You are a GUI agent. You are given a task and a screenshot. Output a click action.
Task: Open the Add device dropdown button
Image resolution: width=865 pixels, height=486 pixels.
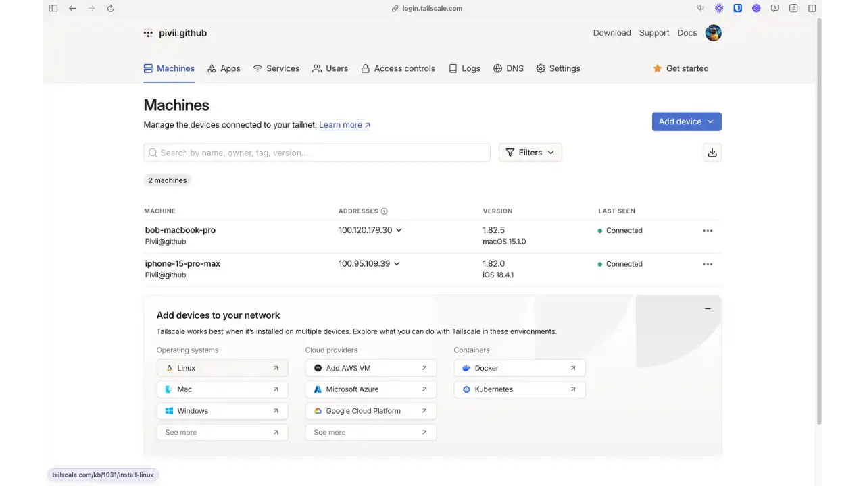[686, 122]
